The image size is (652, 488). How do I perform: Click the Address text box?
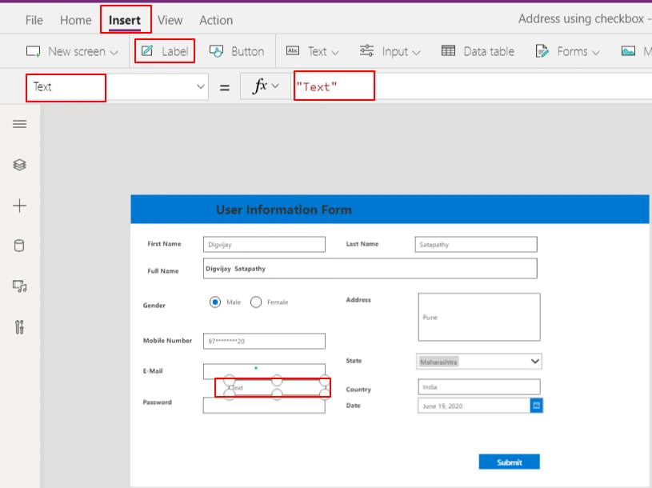click(479, 317)
